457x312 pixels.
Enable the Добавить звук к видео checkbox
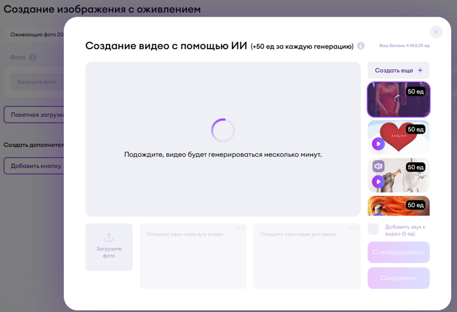click(373, 229)
